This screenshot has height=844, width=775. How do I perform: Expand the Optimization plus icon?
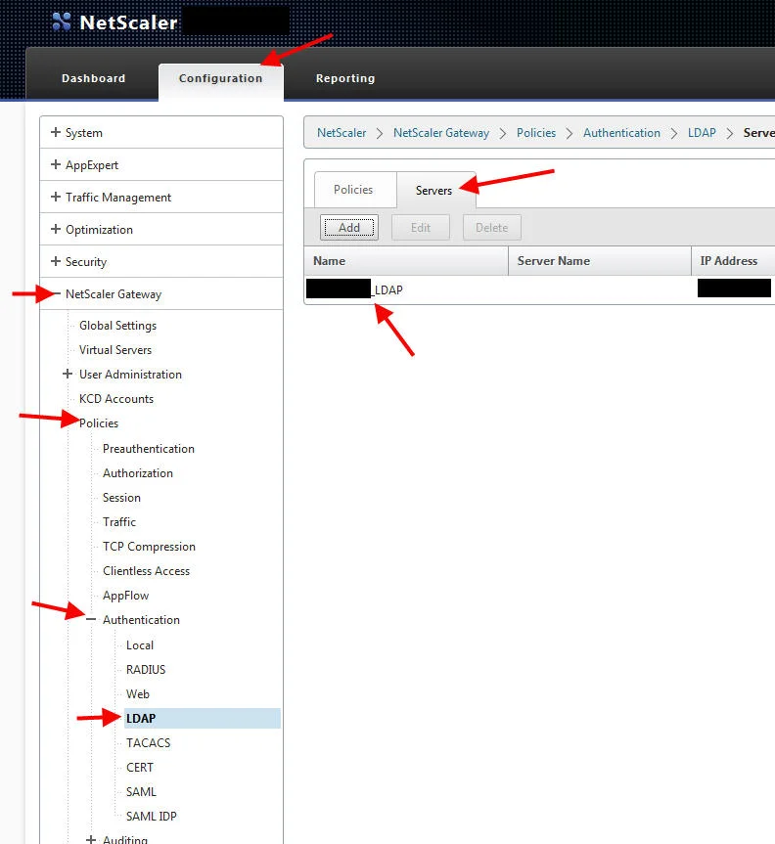55,229
